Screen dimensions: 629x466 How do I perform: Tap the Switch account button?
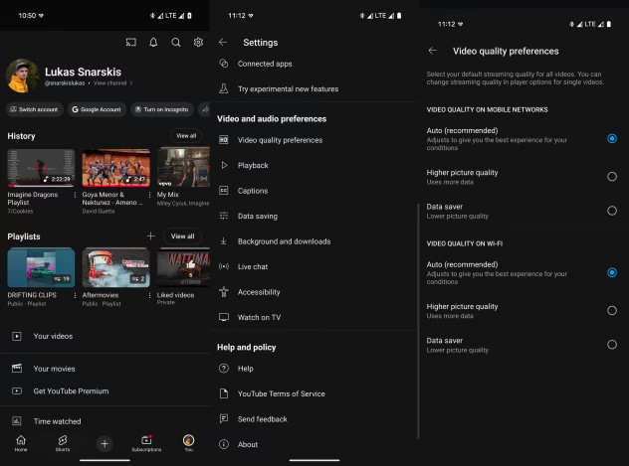(x=35, y=109)
